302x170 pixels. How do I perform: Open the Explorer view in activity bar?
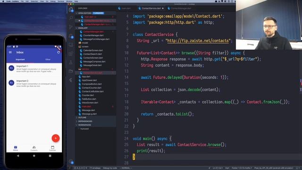point(71,9)
